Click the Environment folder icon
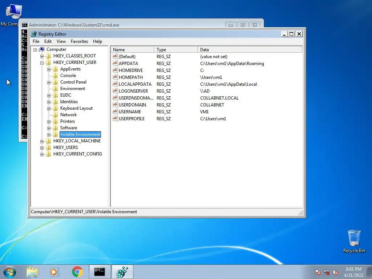The height and width of the screenshot is (279, 372). point(56,89)
